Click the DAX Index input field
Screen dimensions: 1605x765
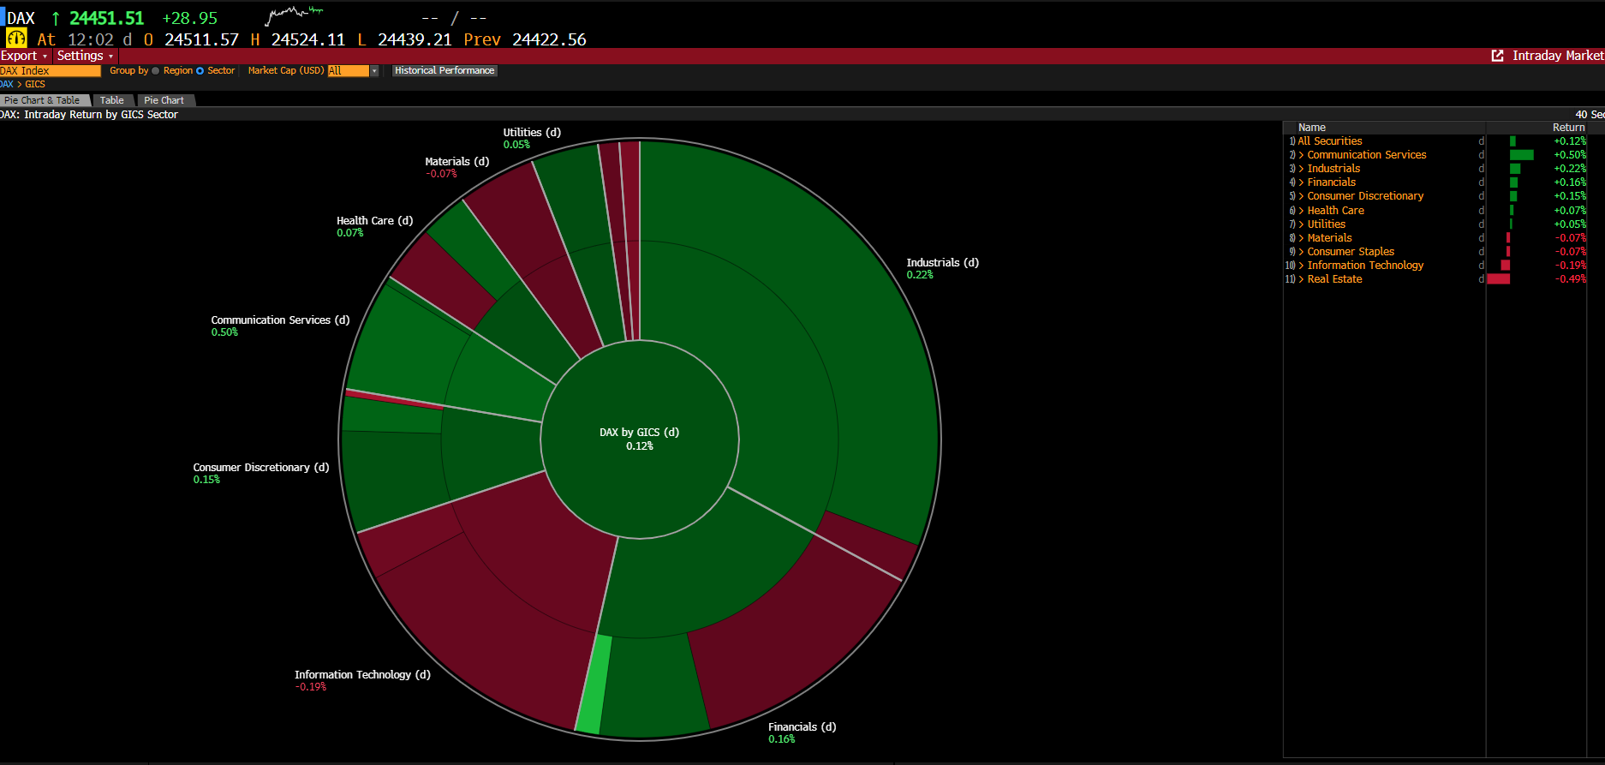[x=50, y=71]
